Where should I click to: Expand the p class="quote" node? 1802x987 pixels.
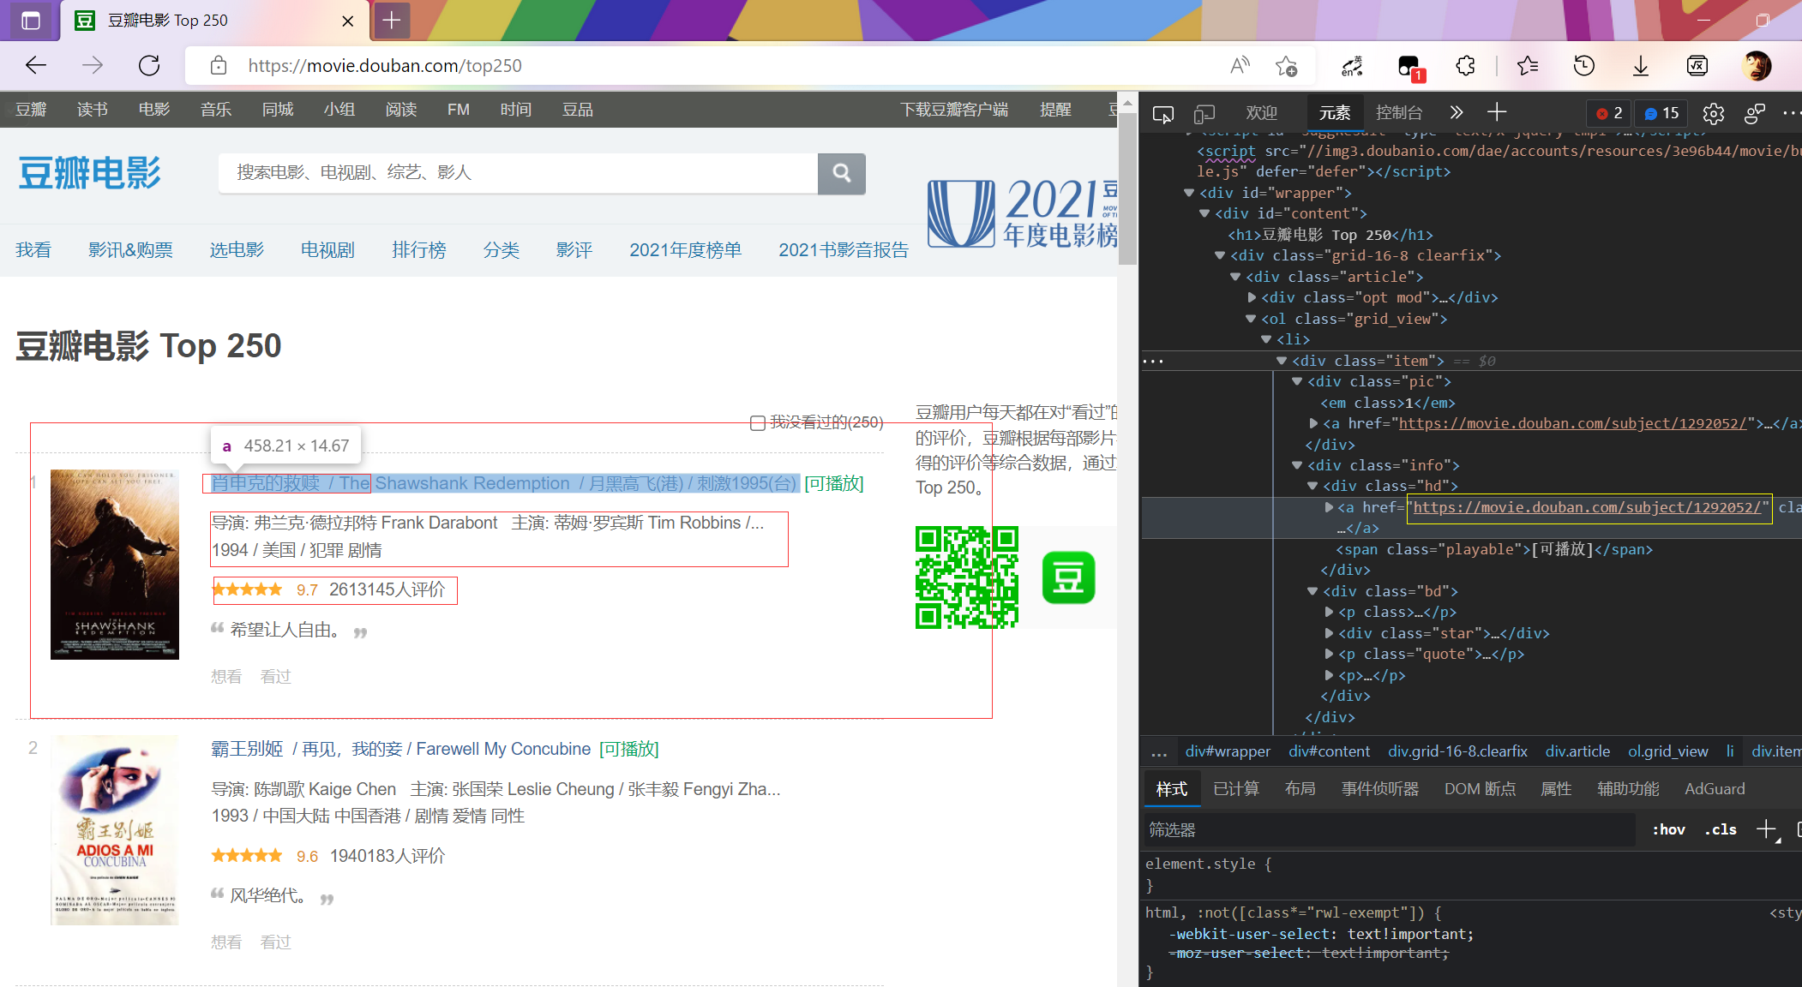click(1329, 654)
